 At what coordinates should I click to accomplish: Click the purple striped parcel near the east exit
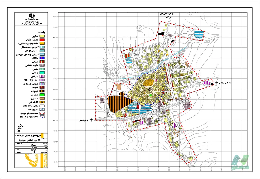pyautogui.click(x=206, y=83)
